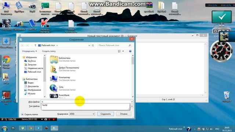Viewport: 235px width, 132px height.
Task: Open the Упорядочить dropdown menu
Action: 29,51
